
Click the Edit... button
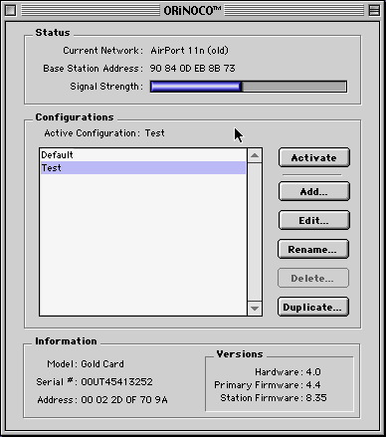click(x=314, y=220)
